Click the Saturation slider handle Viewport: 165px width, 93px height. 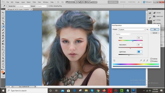[x=130, y=48]
